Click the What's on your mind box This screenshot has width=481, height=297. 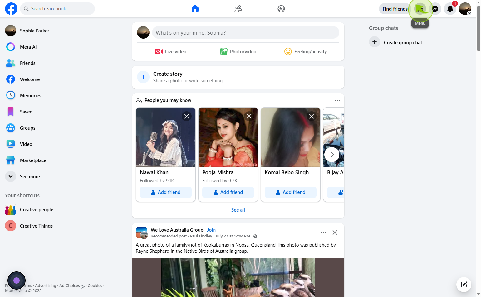tap(246, 32)
